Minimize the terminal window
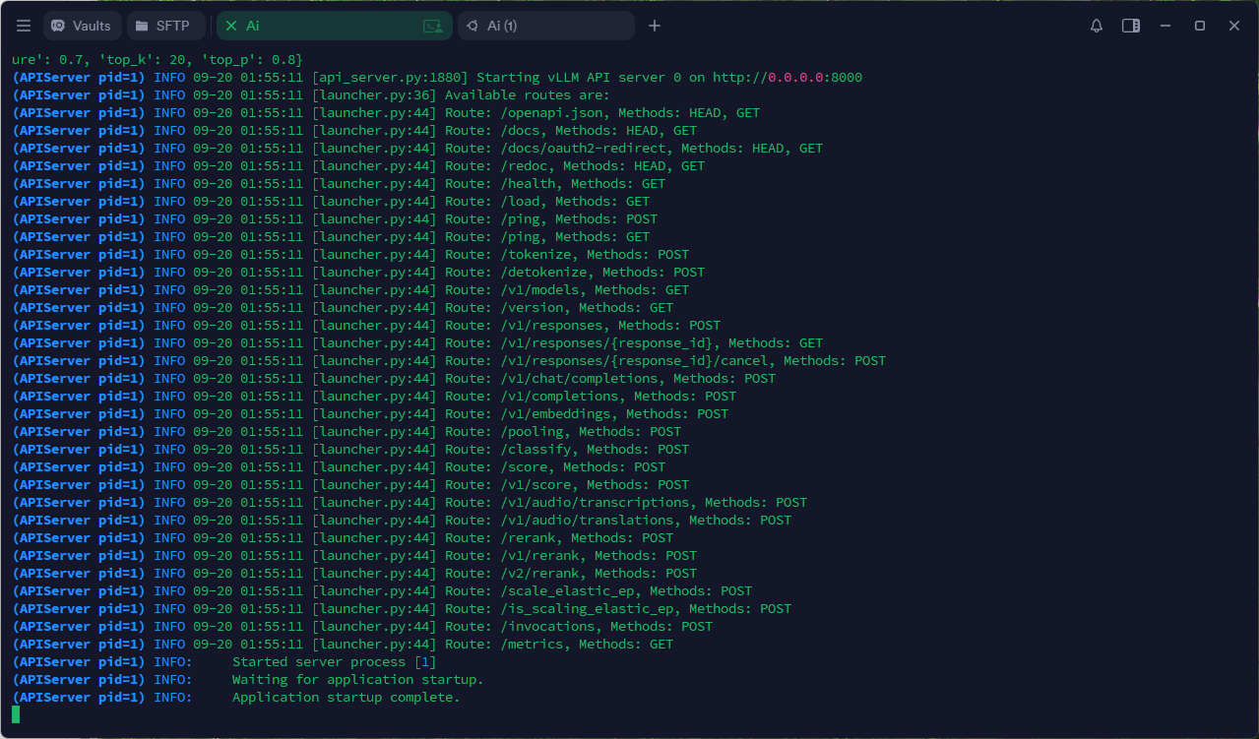The image size is (1259, 739). (1165, 26)
